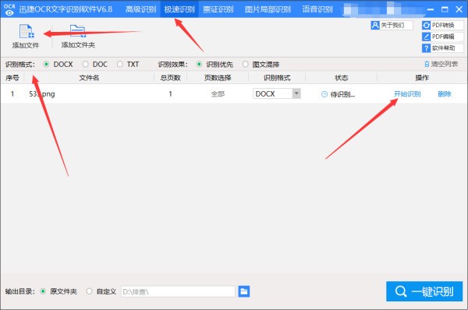The width and height of the screenshot is (468, 310).
Task: Choose 图文混排 effect radio
Action: pyautogui.click(x=245, y=64)
